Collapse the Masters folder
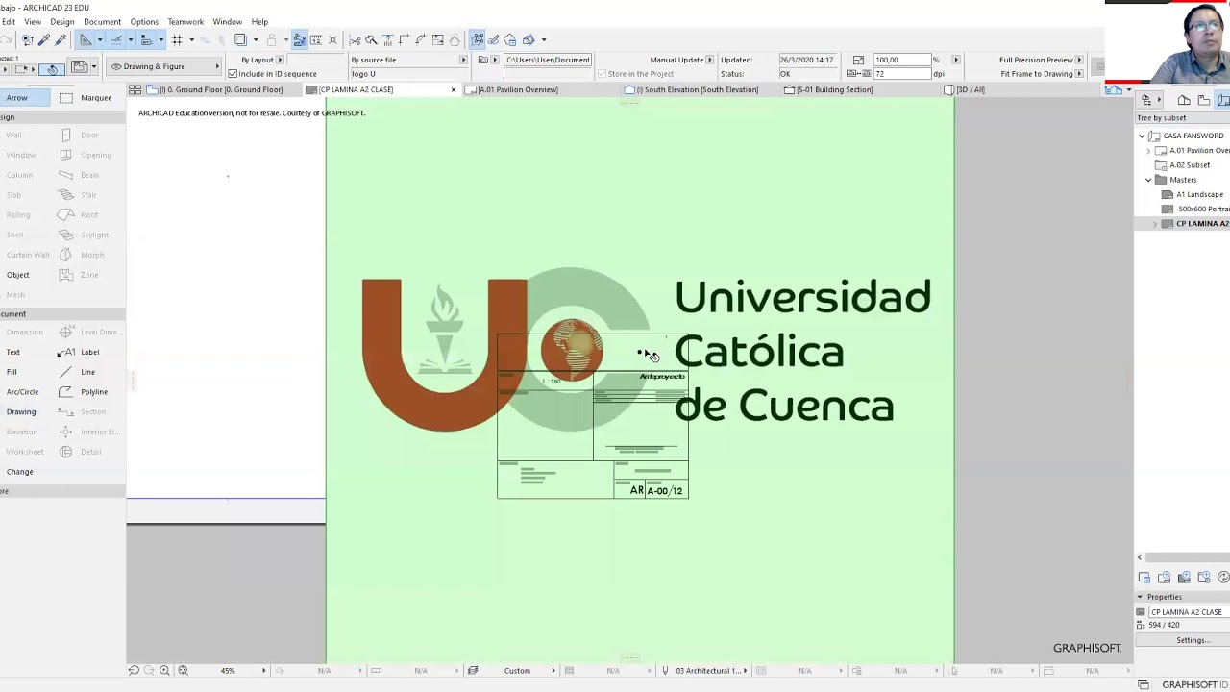 click(x=1148, y=180)
